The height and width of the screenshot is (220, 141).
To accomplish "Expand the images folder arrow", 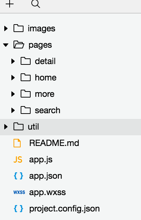I will tap(6, 28).
